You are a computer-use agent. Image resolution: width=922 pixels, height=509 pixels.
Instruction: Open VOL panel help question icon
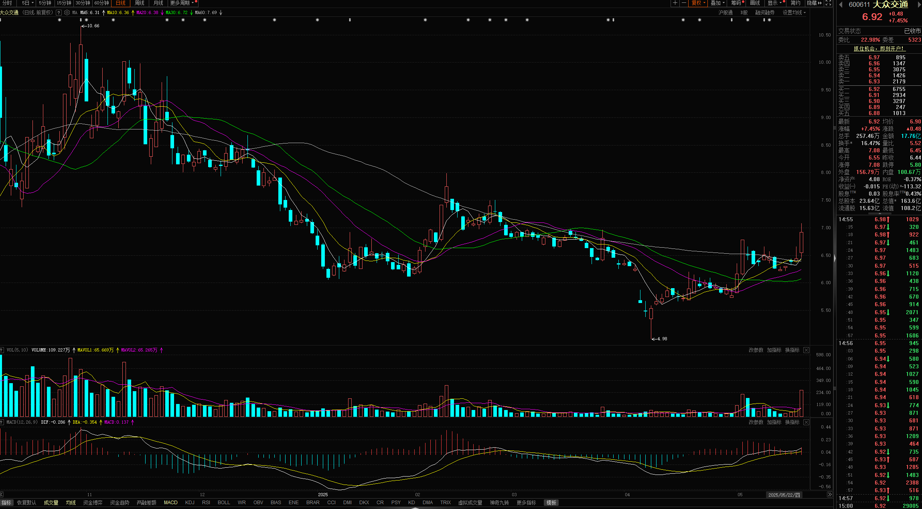pos(2,350)
